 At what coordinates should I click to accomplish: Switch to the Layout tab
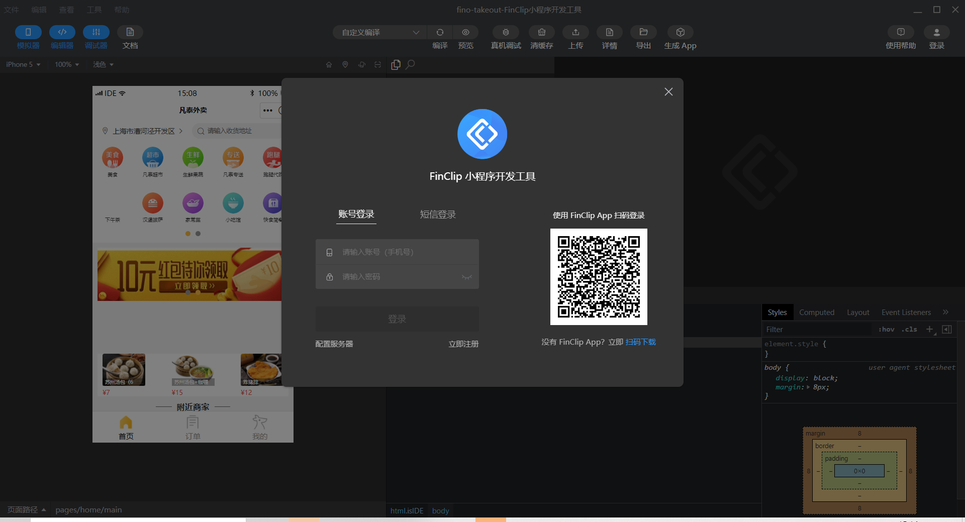pyautogui.click(x=858, y=312)
